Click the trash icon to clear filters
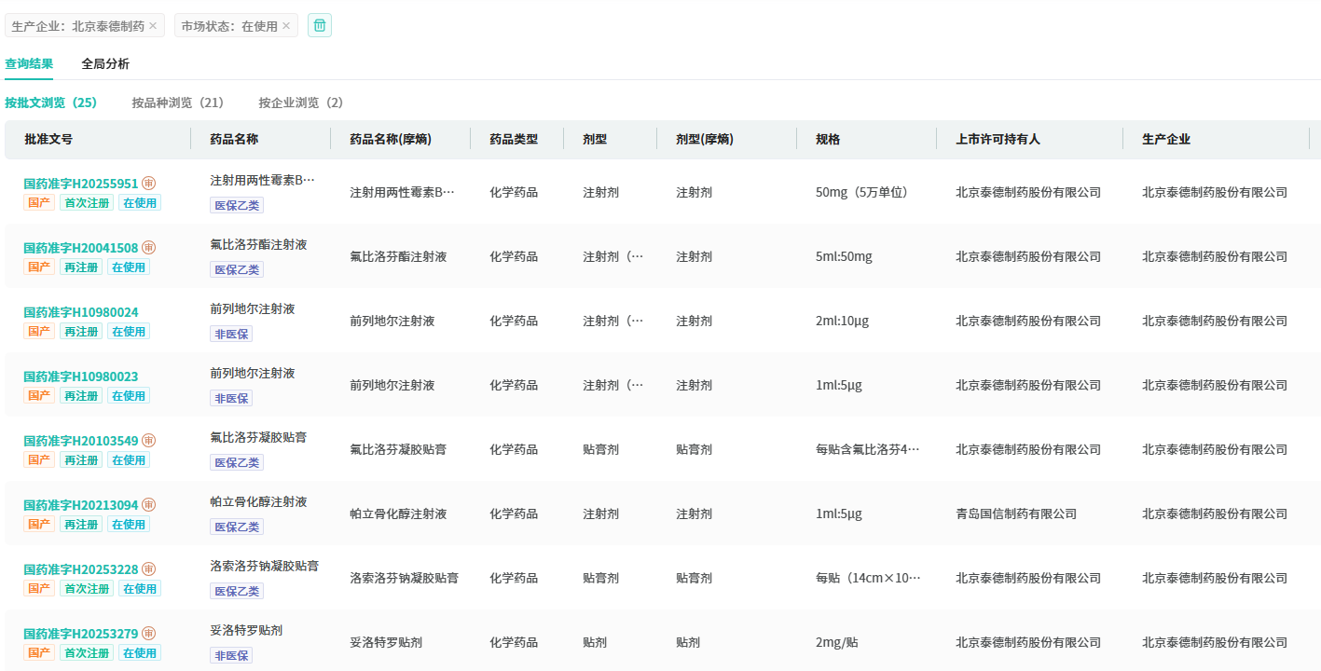The image size is (1321, 671). tap(320, 25)
